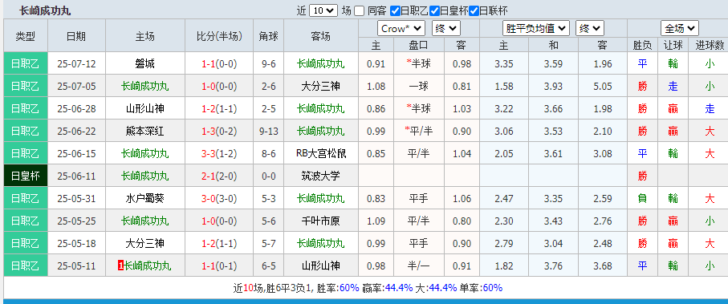The height and width of the screenshot is (304, 728).
Task: Click 大分三神 home team in 25-05-18 row
Action: [144, 243]
